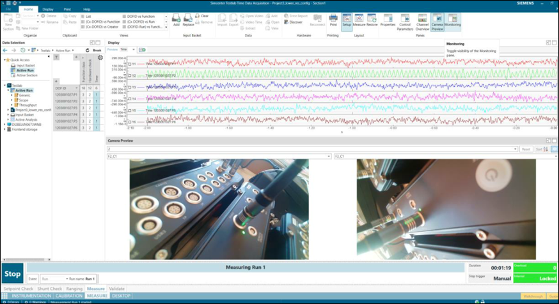Open the history clock icon in Data Selection
Image resolution: width=559 pixels, height=304 pixels.
pos(23,50)
